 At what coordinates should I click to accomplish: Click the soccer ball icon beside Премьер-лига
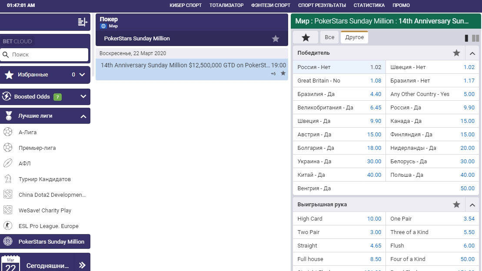(x=8, y=148)
